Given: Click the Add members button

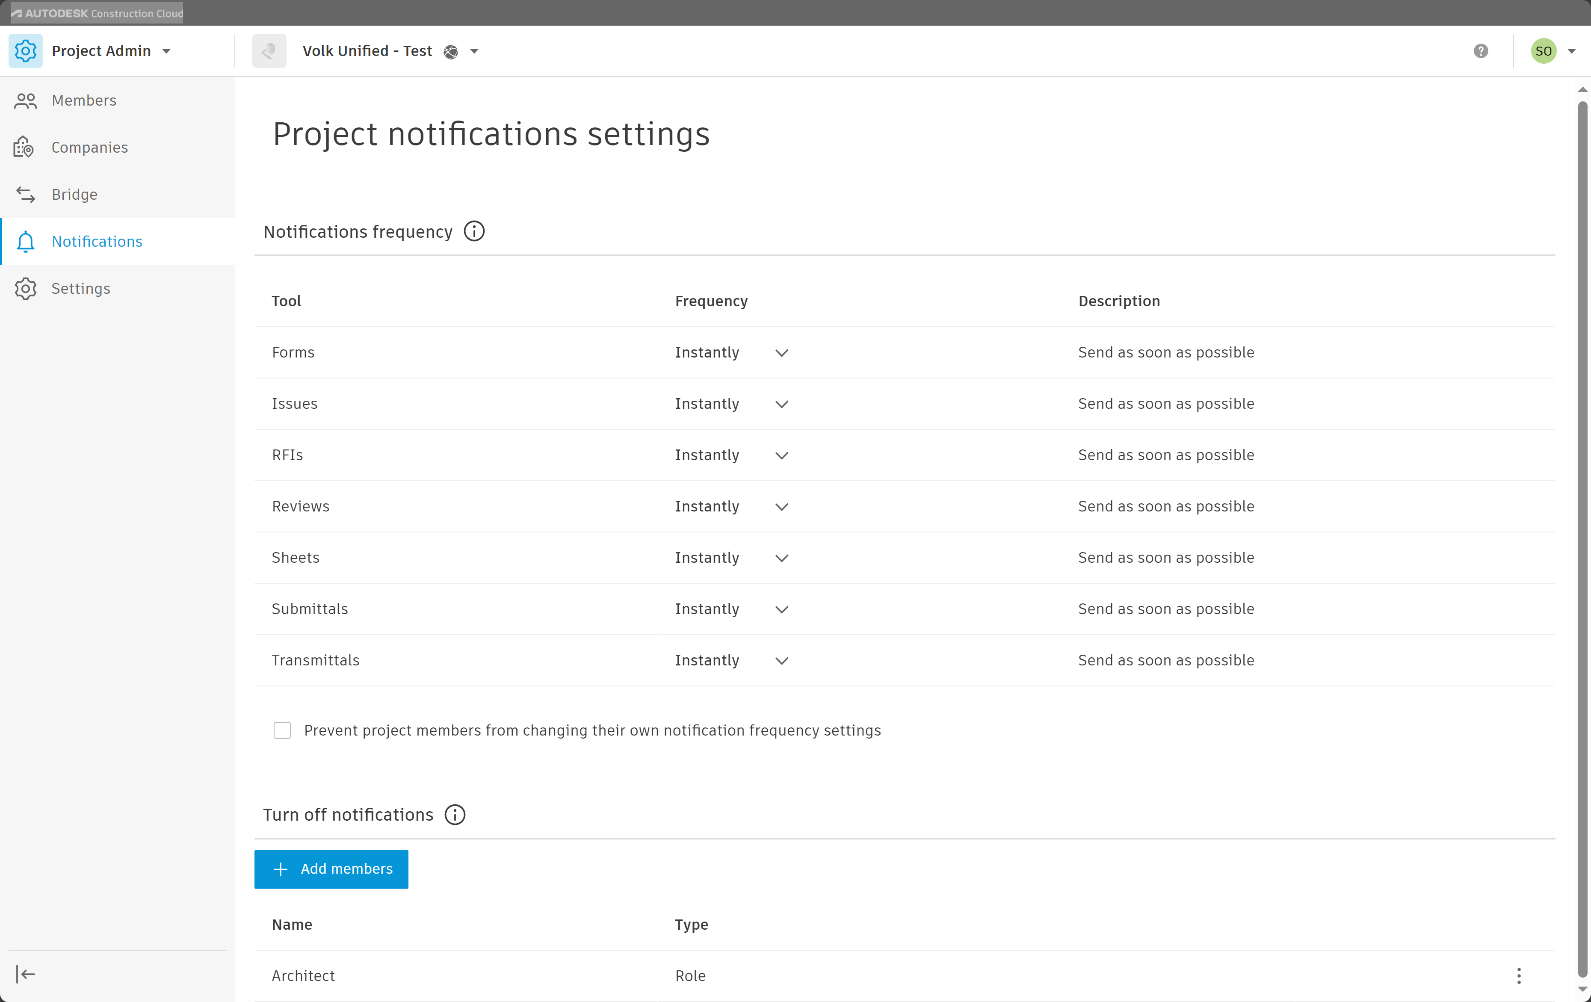Looking at the screenshot, I should coord(331,869).
